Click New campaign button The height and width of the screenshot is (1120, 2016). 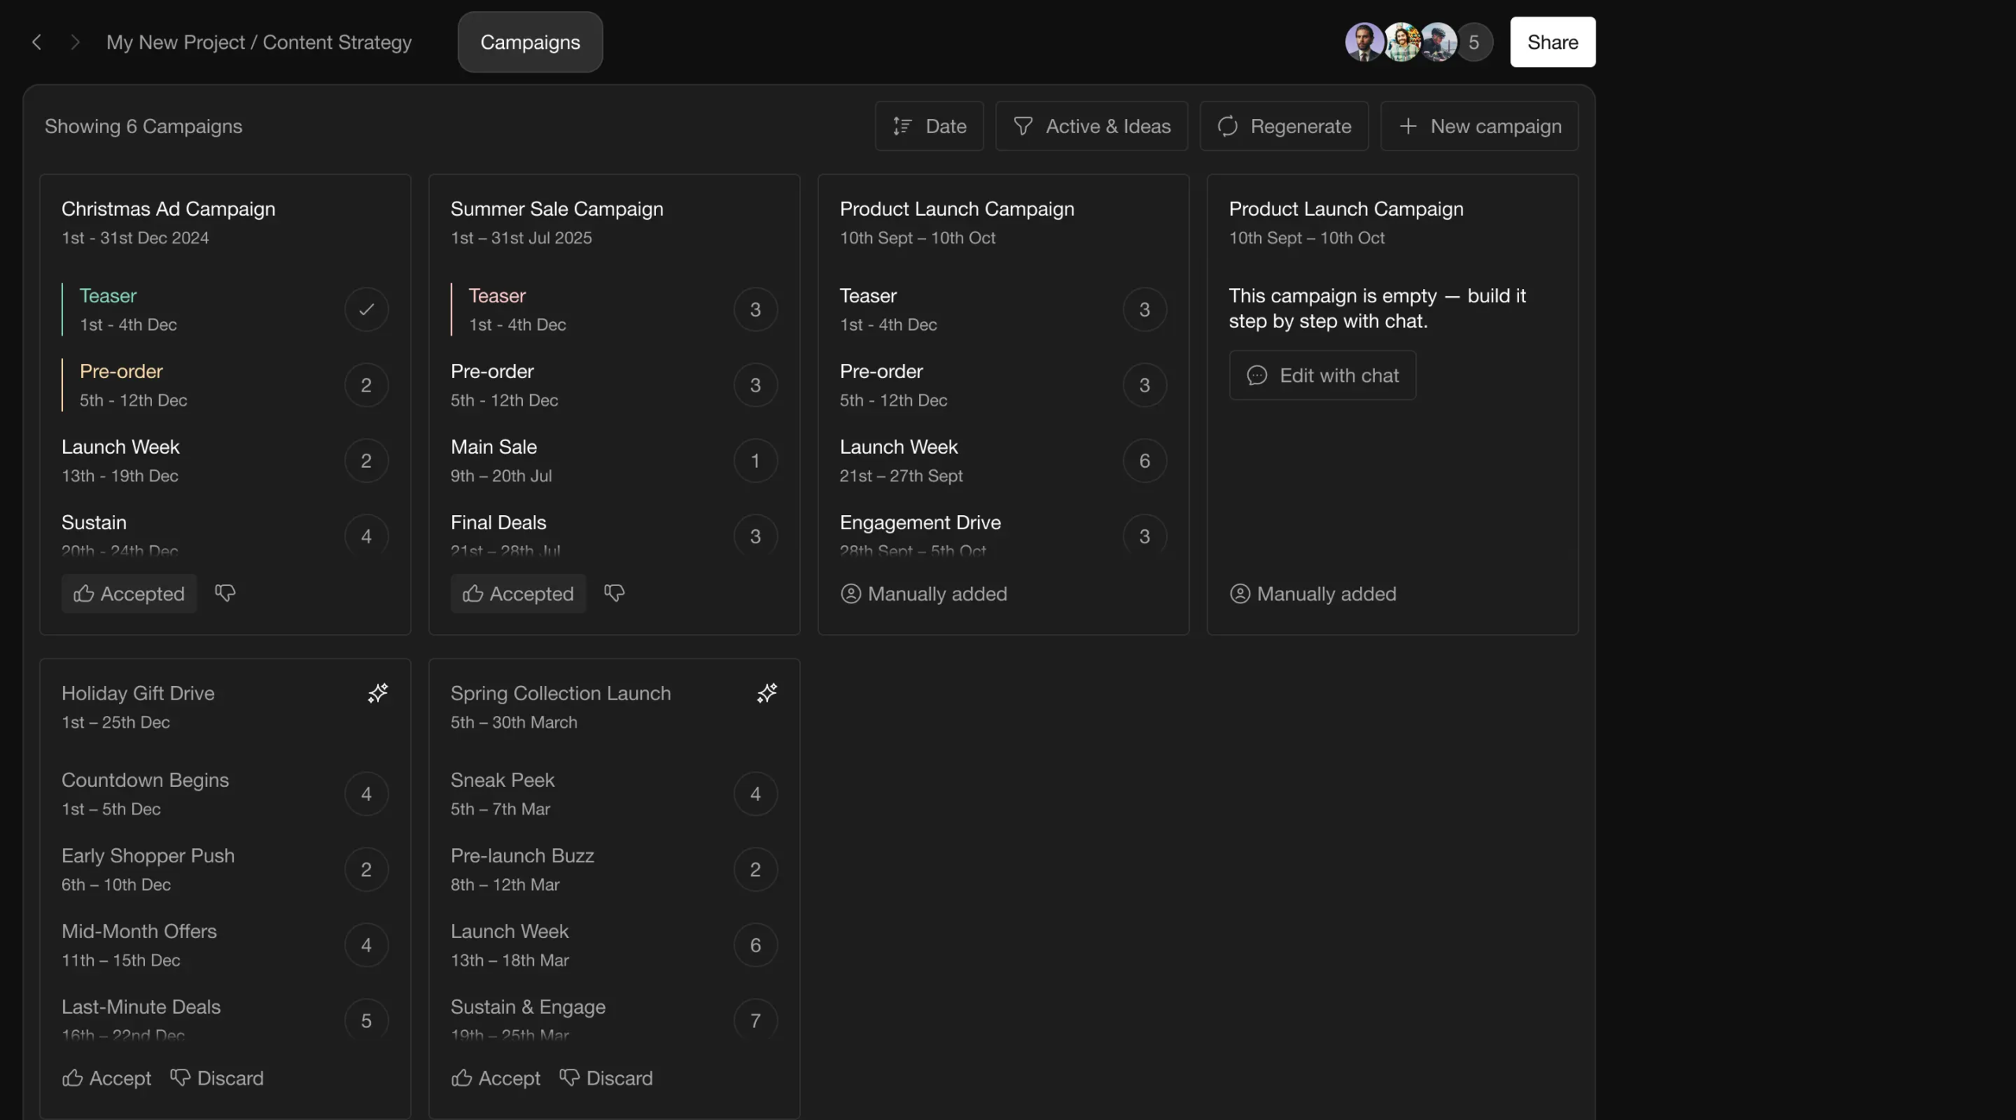coord(1479,126)
